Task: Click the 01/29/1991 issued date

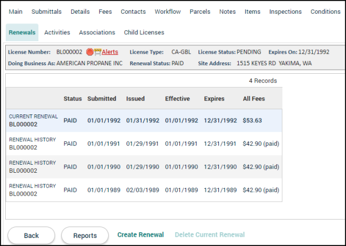Action: pos(142,144)
